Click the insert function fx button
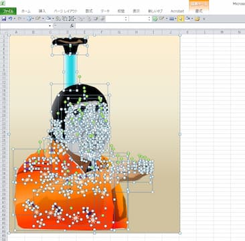This screenshot has height=241, width=245. [x=72, y=25]
